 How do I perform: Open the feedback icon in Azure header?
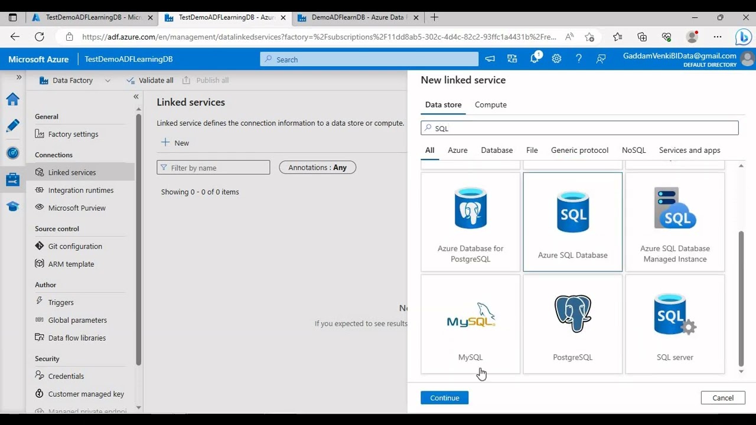pyautogui.click(x=601, y=59)
